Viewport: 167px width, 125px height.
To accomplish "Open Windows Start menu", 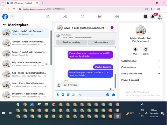I will [3, 113].
